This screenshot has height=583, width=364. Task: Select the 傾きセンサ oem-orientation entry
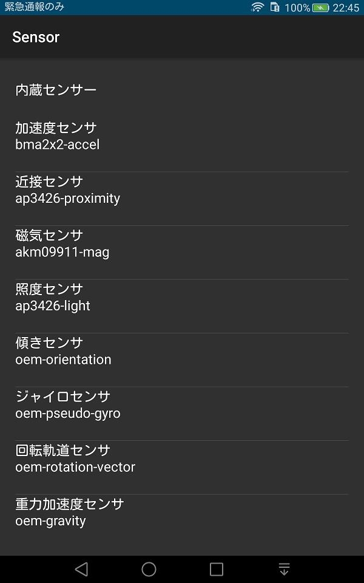pyautogui.click(x=182, y=351)
